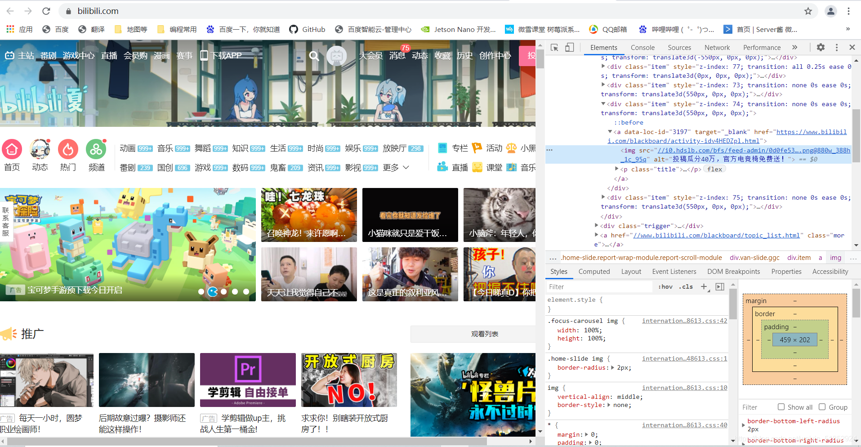Open DevTools customize three-dot menu

click(x=836, y=47)
